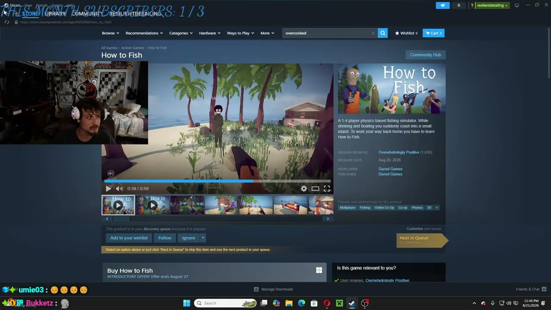Clear the 'overcooked' search text with the X

(373, 33)
